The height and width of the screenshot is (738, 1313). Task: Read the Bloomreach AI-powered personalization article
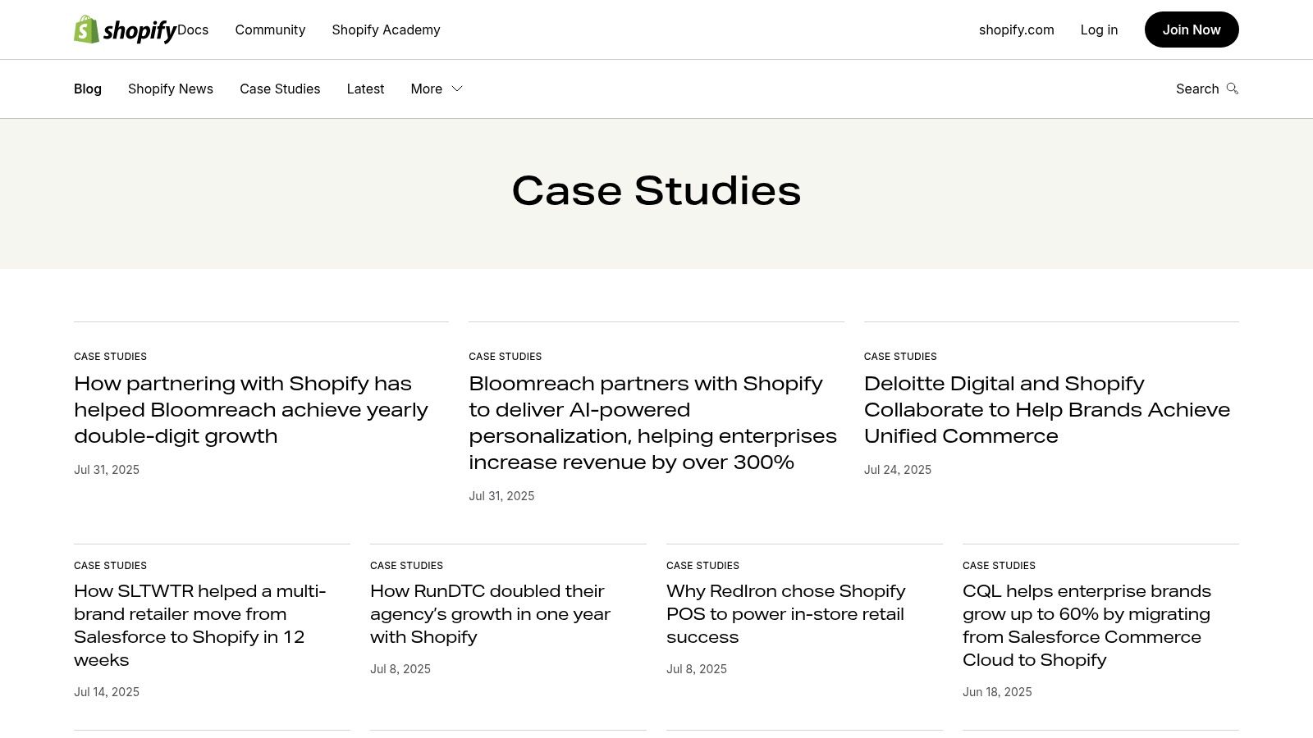[653, 422]
